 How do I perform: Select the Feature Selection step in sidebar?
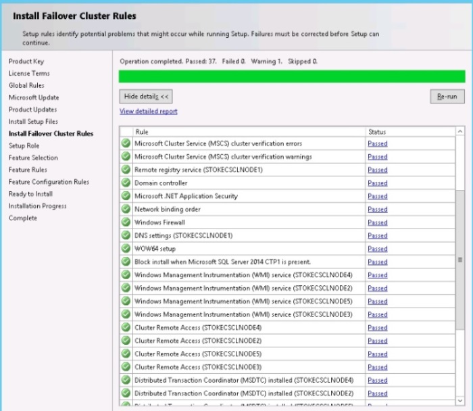click(x=33, y=158)
